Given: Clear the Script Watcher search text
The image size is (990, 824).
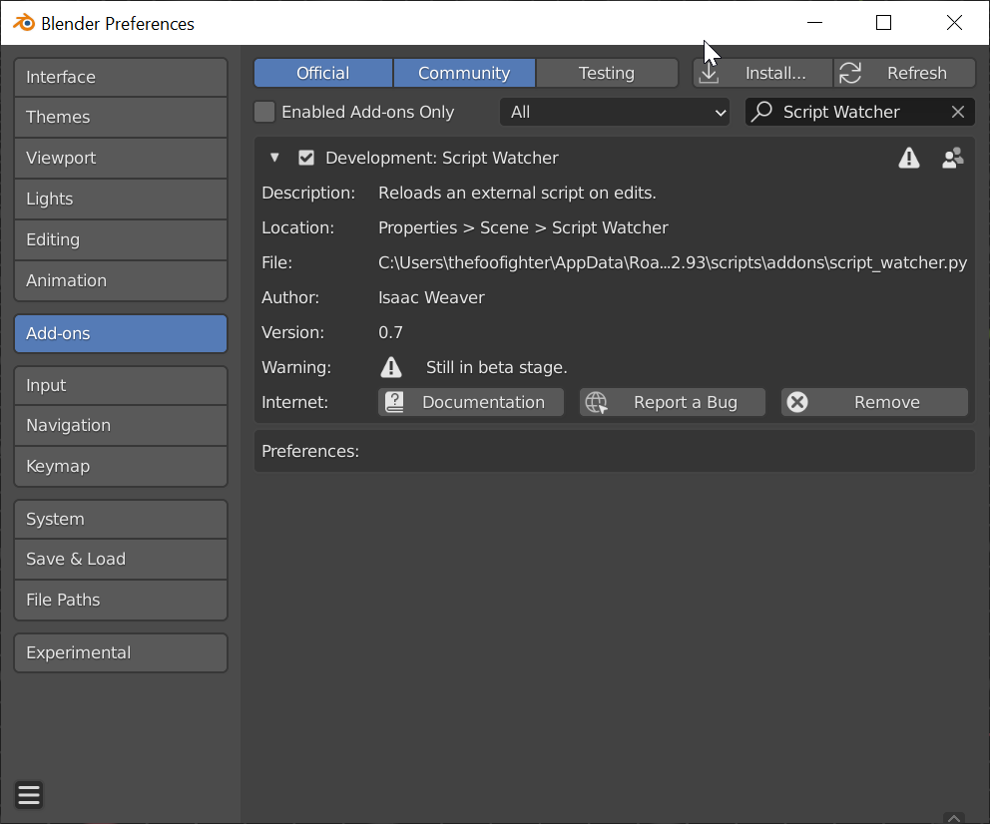Looking at the screenshot, I should click(958, 112).
